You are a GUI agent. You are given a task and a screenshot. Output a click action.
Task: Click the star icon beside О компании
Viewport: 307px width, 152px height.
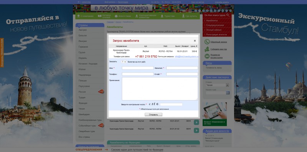coord(79,16)
